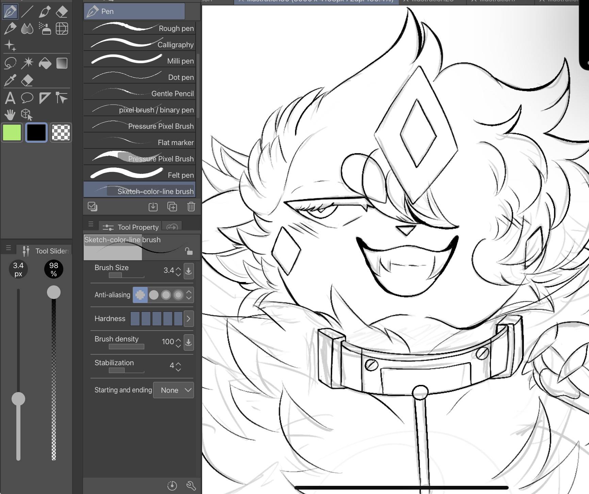Select the Auto select magic wand
The width and height of the screenshot is (589, 494).
(27, 63)
